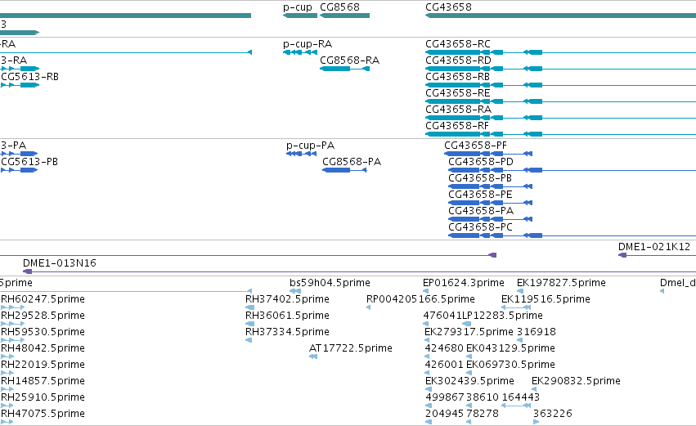The height and width of the screenshot is (426, 696).
Task: Click the p-cup gene arrow glyph
Action: coord(300,16)
